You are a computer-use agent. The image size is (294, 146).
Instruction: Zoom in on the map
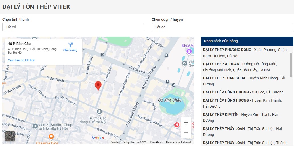[x=186, y=123]
